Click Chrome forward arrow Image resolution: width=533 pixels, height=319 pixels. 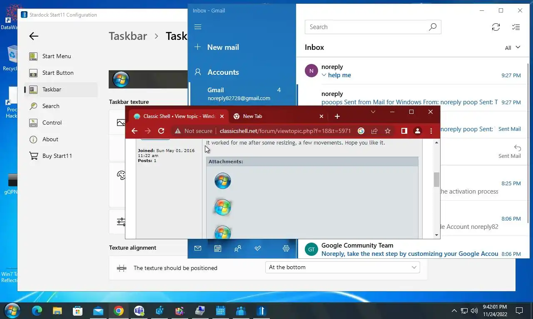point(147,131)
